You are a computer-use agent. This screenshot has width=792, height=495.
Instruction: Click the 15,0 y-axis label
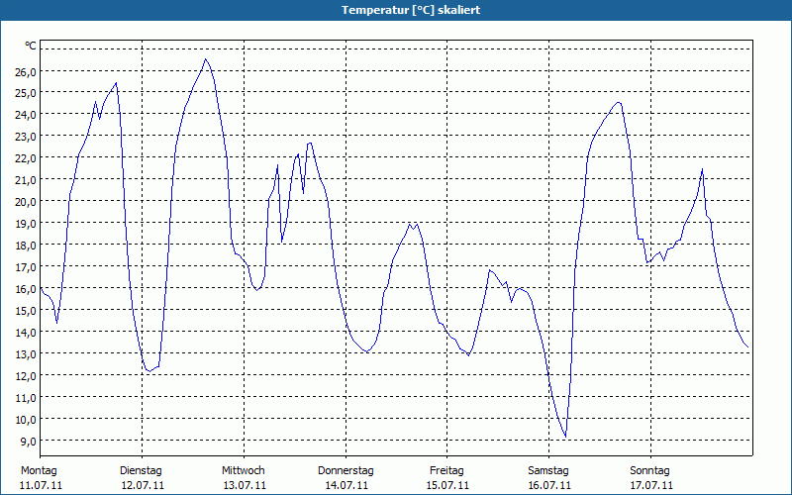click(x=26, y=311)
